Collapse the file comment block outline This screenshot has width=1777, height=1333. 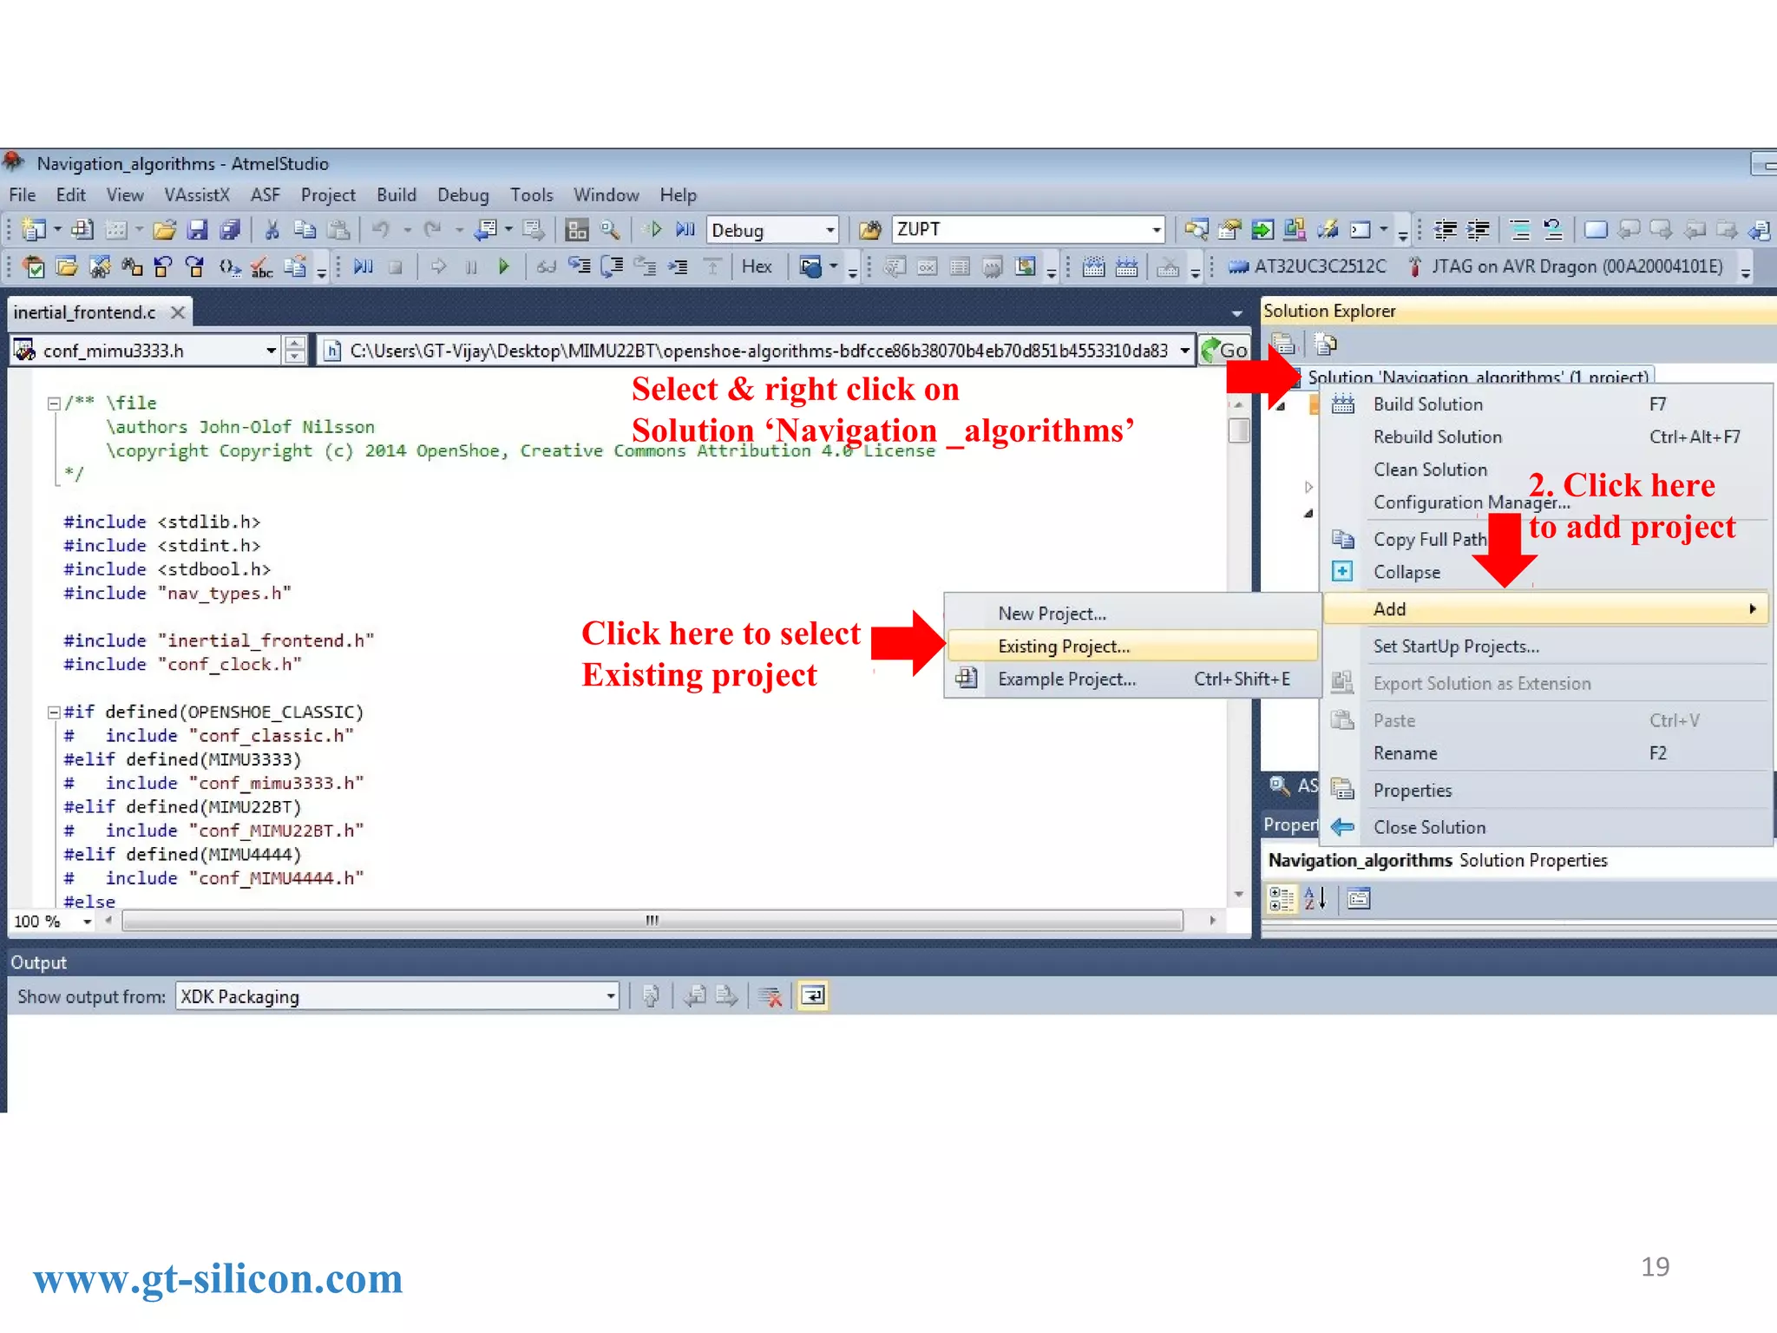coord(54,404)
